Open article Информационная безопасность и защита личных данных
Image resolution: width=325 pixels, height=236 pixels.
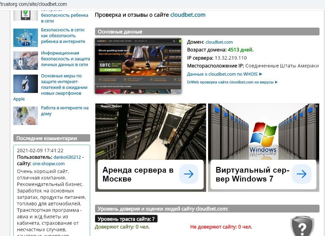point(65,59)
